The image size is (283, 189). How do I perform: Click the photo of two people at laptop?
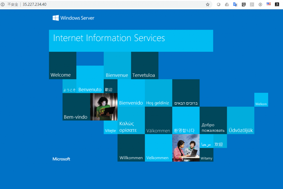tap(186, 148)
